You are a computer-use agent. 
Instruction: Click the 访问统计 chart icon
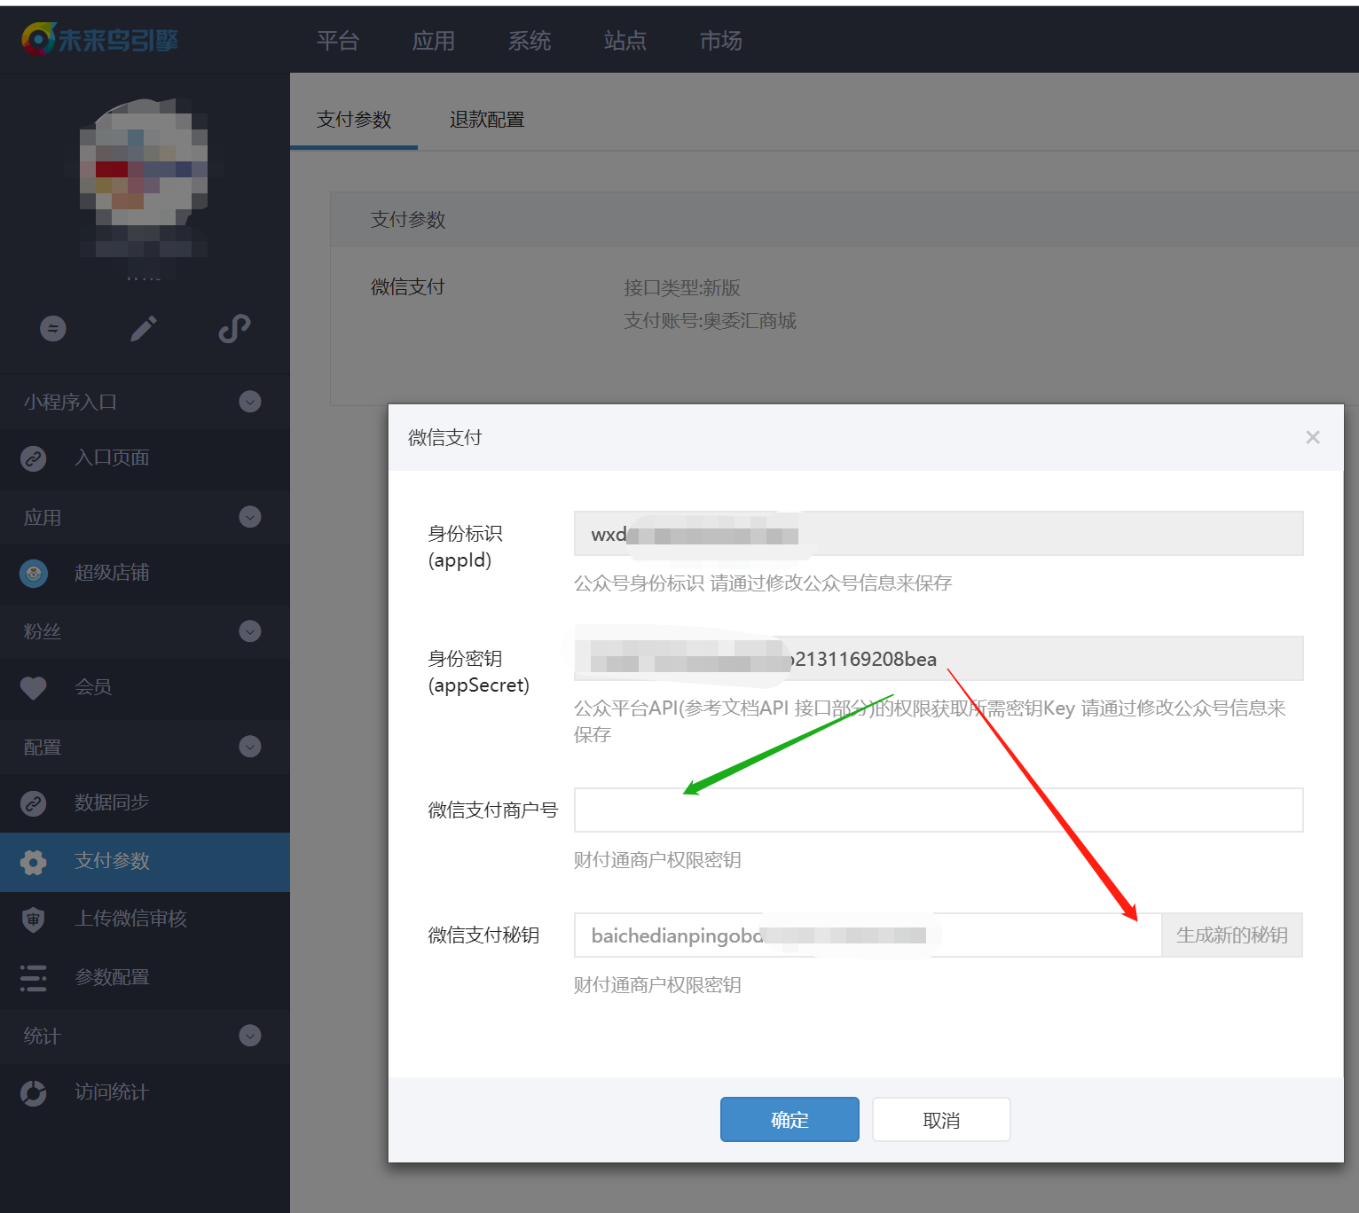click(34, 1093)
